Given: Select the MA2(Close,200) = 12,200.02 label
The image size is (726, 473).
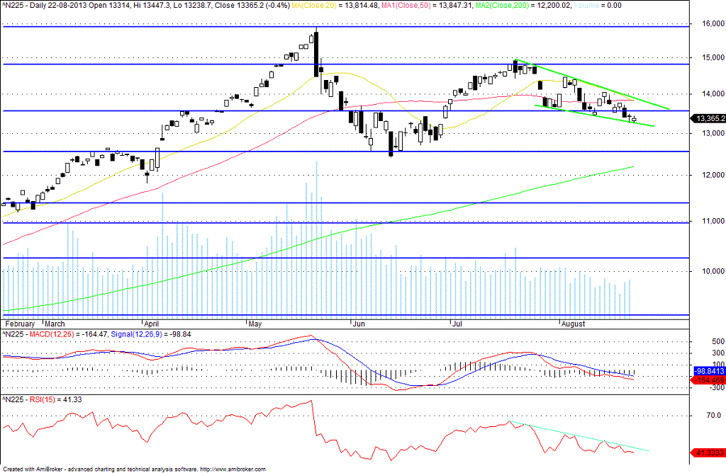Looking at the screenshot, I should tap(523, 6).
